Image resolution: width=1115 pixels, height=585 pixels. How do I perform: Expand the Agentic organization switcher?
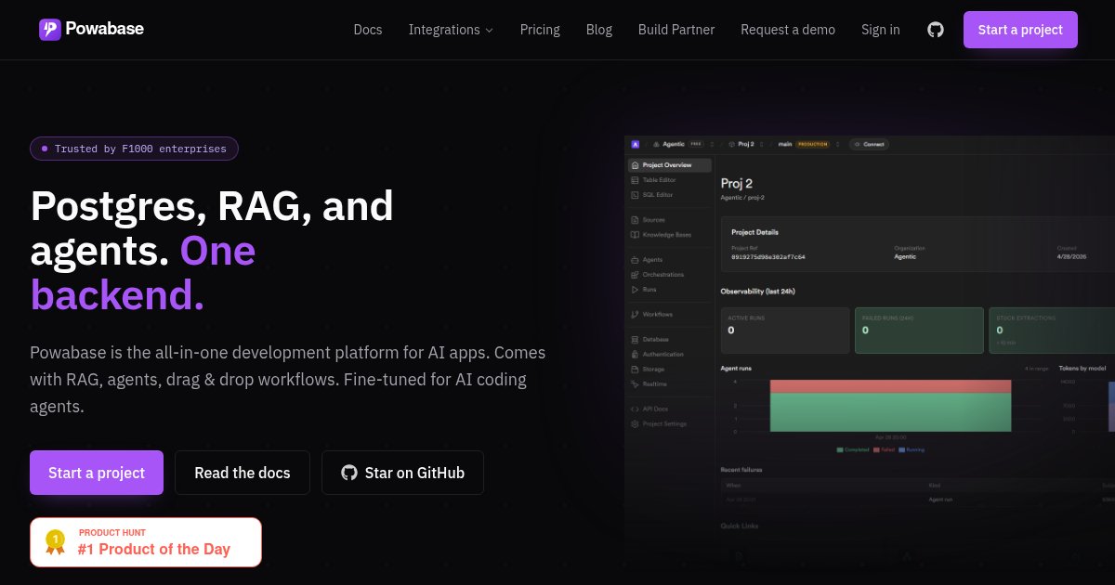683,145
